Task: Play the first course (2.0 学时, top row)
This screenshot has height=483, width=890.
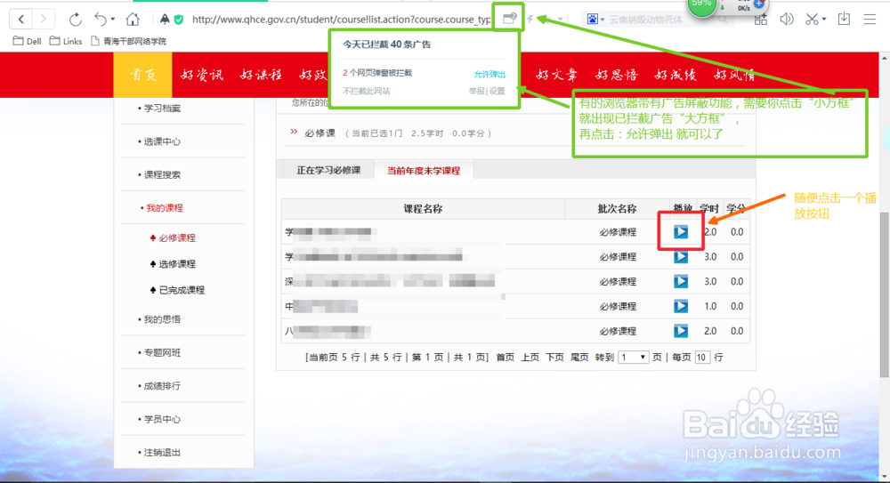Action: [681, 231]
